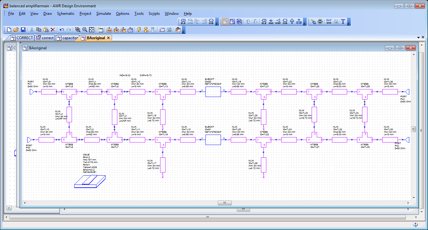The height and width of the screenshot is (230, 428).
Task: Toggle the 3D layout view button
Action: coord(239,21)
